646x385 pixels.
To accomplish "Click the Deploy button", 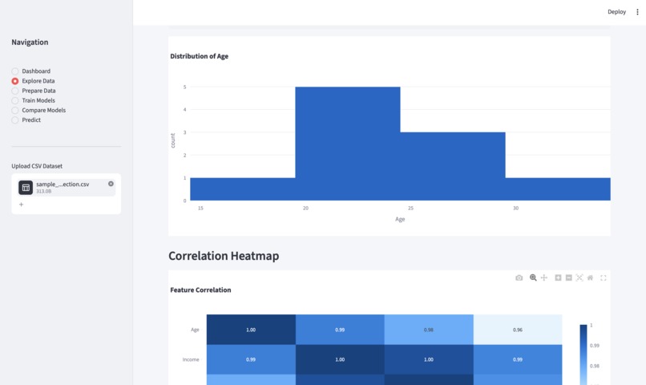I will tap(617, 12).
